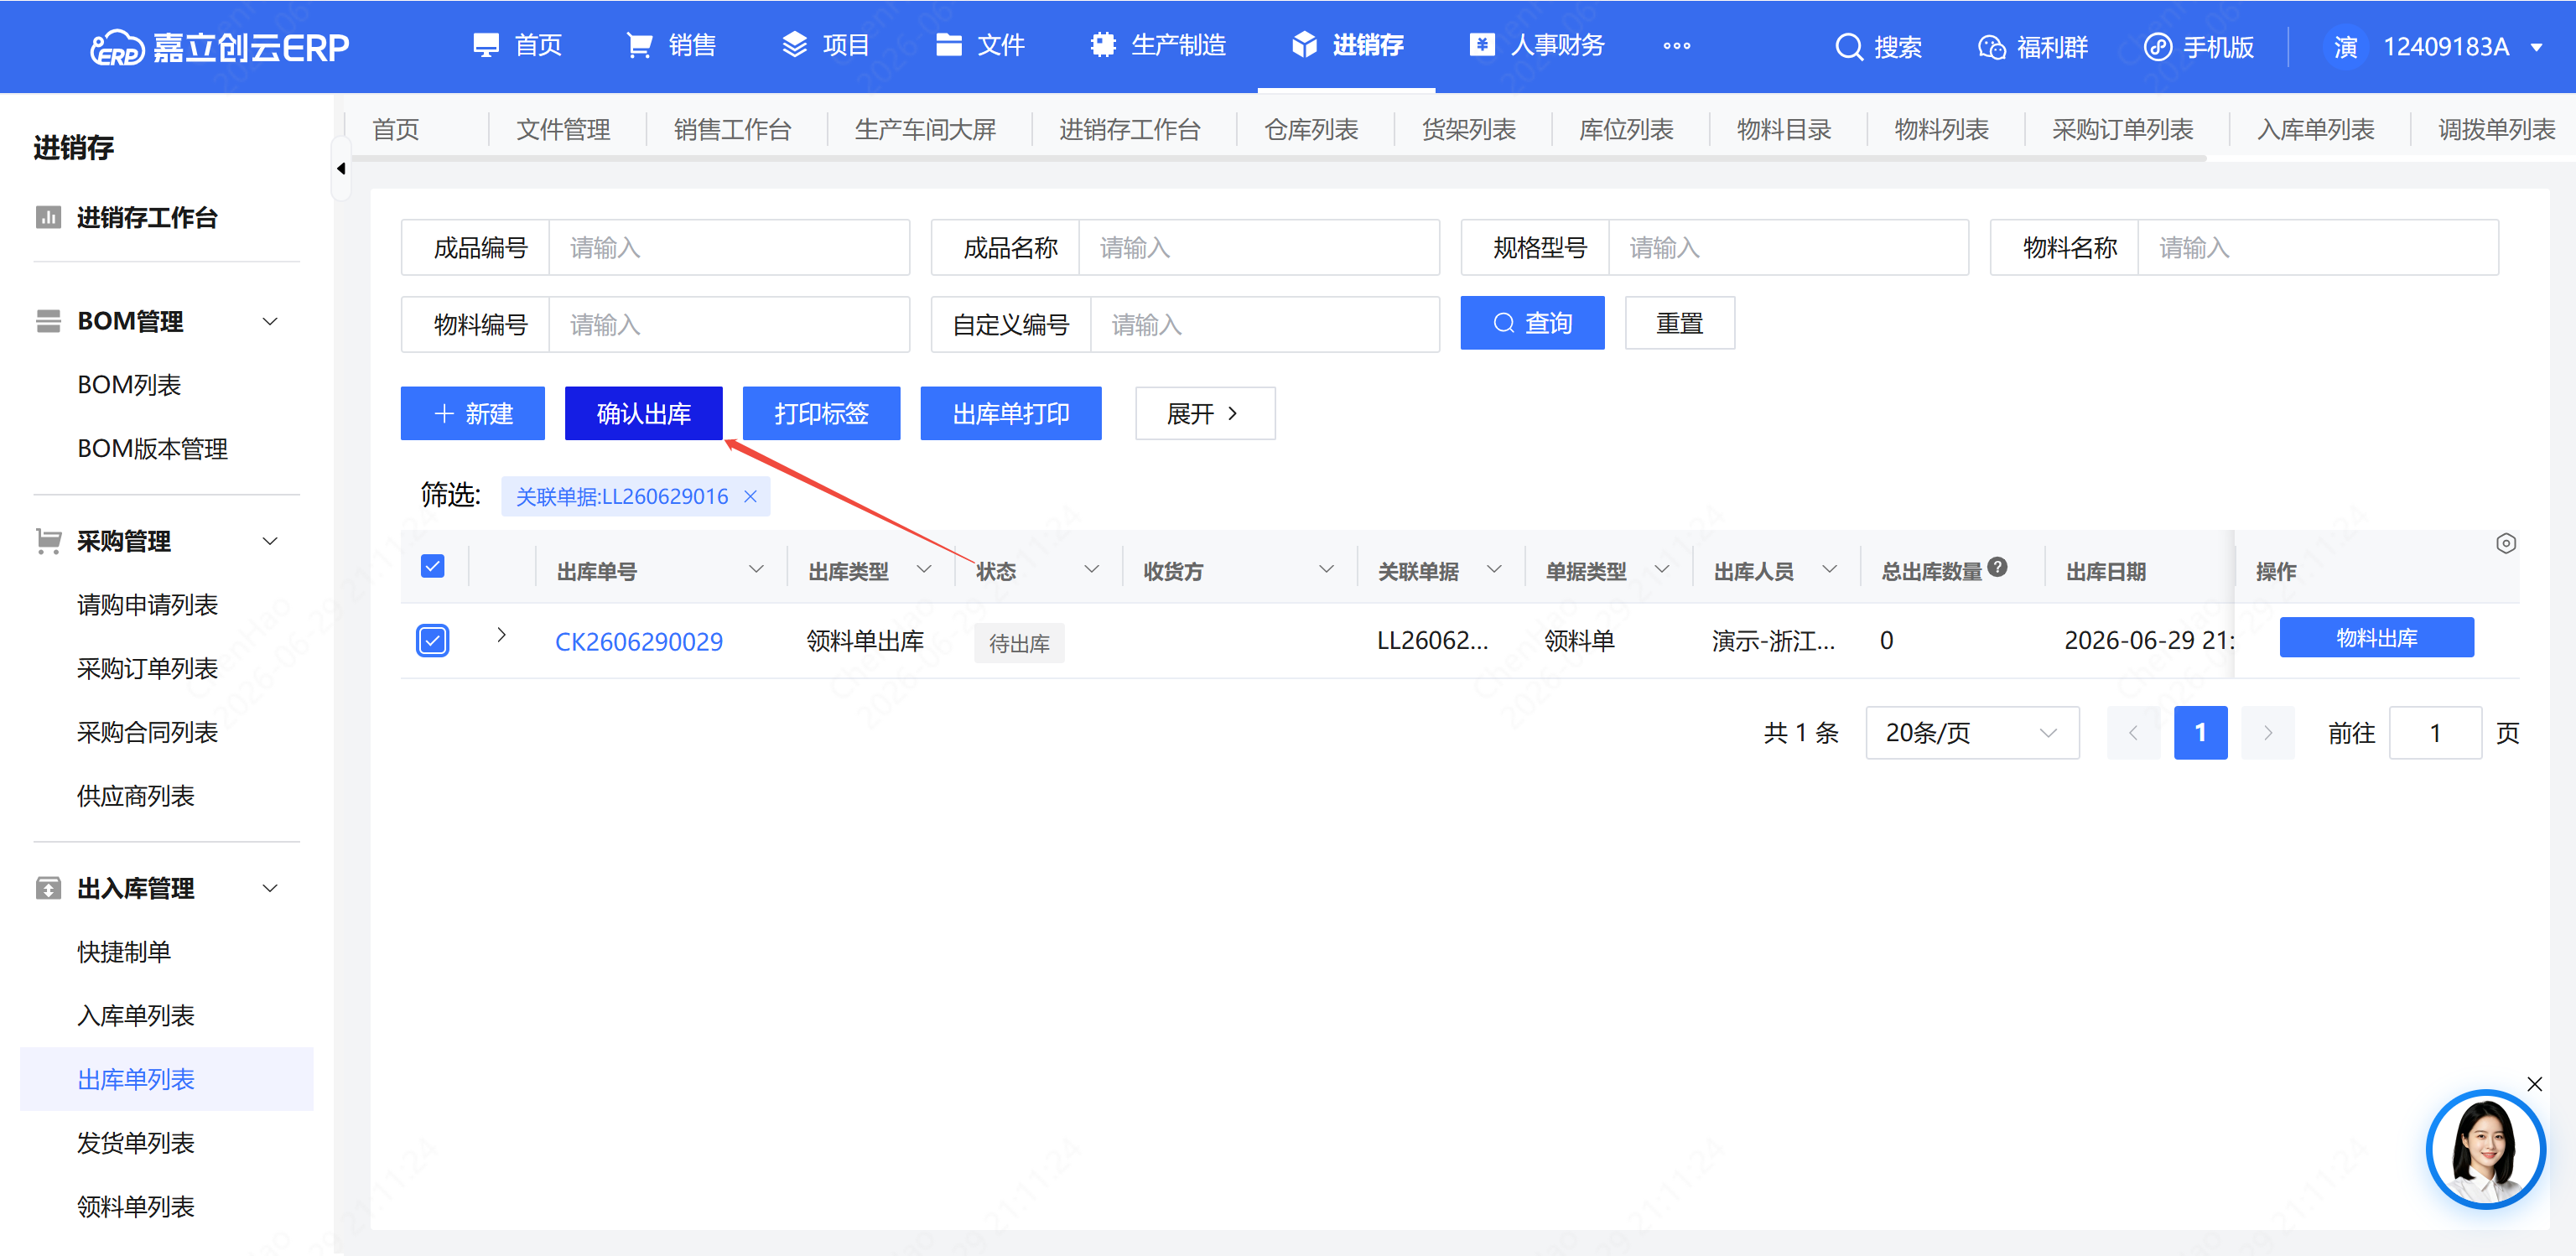This screenshot has height=1256, width=2576.
Task: Click 物料出库 button in row
Action: [x=2376, y=637]
